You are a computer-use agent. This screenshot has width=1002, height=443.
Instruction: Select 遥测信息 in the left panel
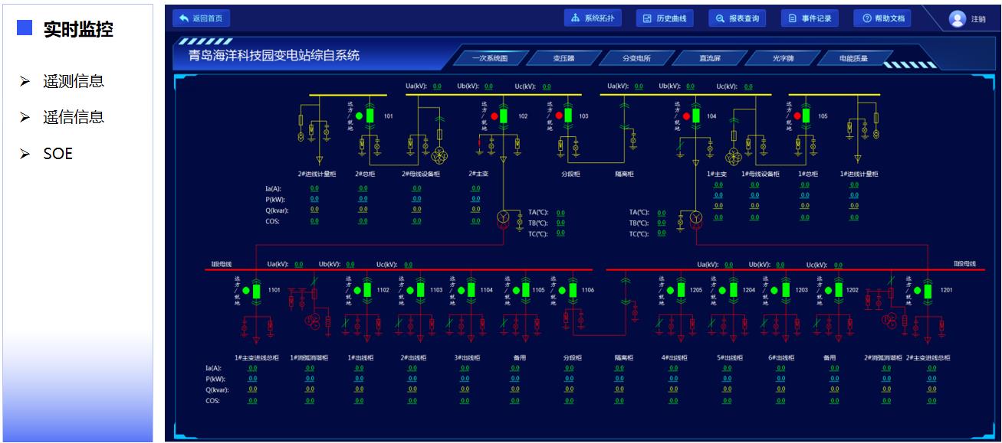(74, 81)
